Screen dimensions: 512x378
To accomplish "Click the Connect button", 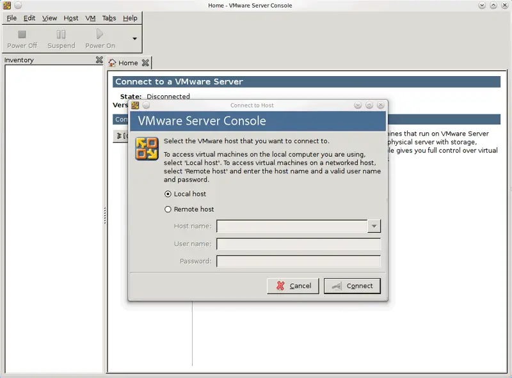I will (352, 286).
